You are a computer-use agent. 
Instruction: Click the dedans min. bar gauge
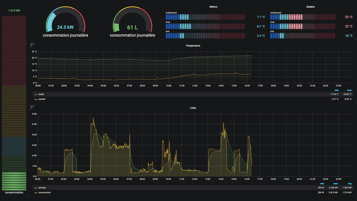[x=303, y=36]
